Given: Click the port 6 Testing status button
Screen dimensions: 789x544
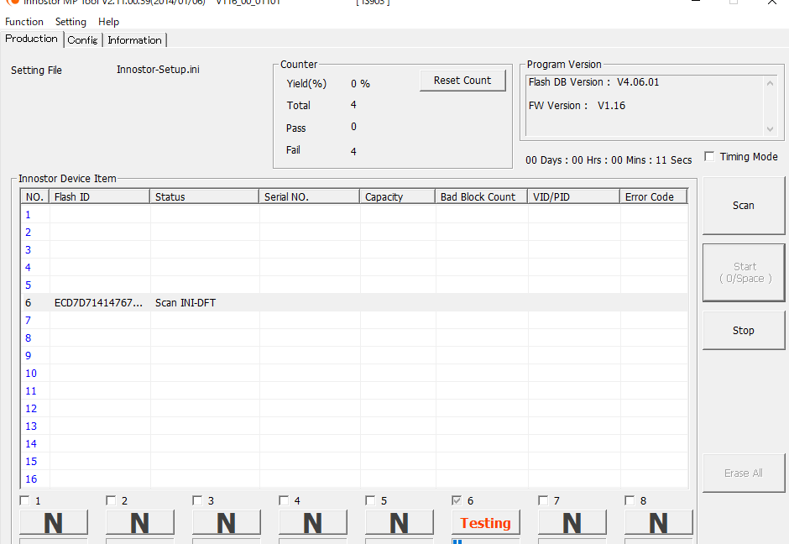Looking at the screenshot, I should pyautogui.click(x=486, y=522).
